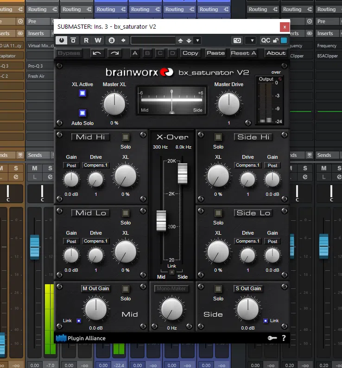Open Mid Hi Gain Post dropdown
This screenshot has height=368, width=342.
click(x=71, y=165)
